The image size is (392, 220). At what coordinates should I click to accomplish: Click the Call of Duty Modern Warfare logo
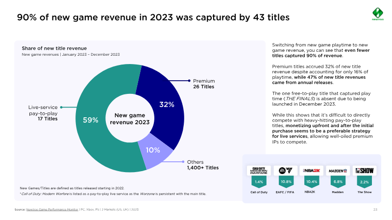pyautogui.click(x=258, y=170)
